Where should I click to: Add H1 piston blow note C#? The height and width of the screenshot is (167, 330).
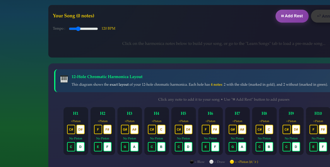71,129
